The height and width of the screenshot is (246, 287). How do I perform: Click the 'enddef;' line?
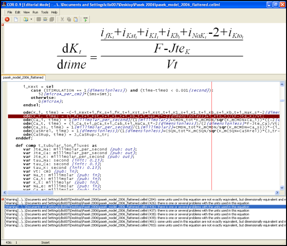tap(24, 138)
